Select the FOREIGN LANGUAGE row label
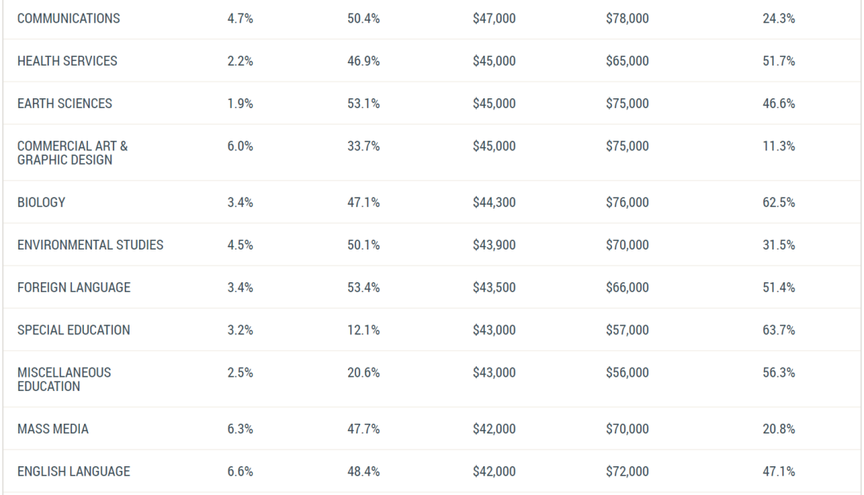The image size is (864, 495). click(74, 287)
